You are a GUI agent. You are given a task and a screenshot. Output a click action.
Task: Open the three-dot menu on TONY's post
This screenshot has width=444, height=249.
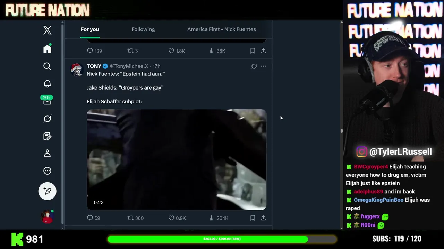tap(263, 66)
